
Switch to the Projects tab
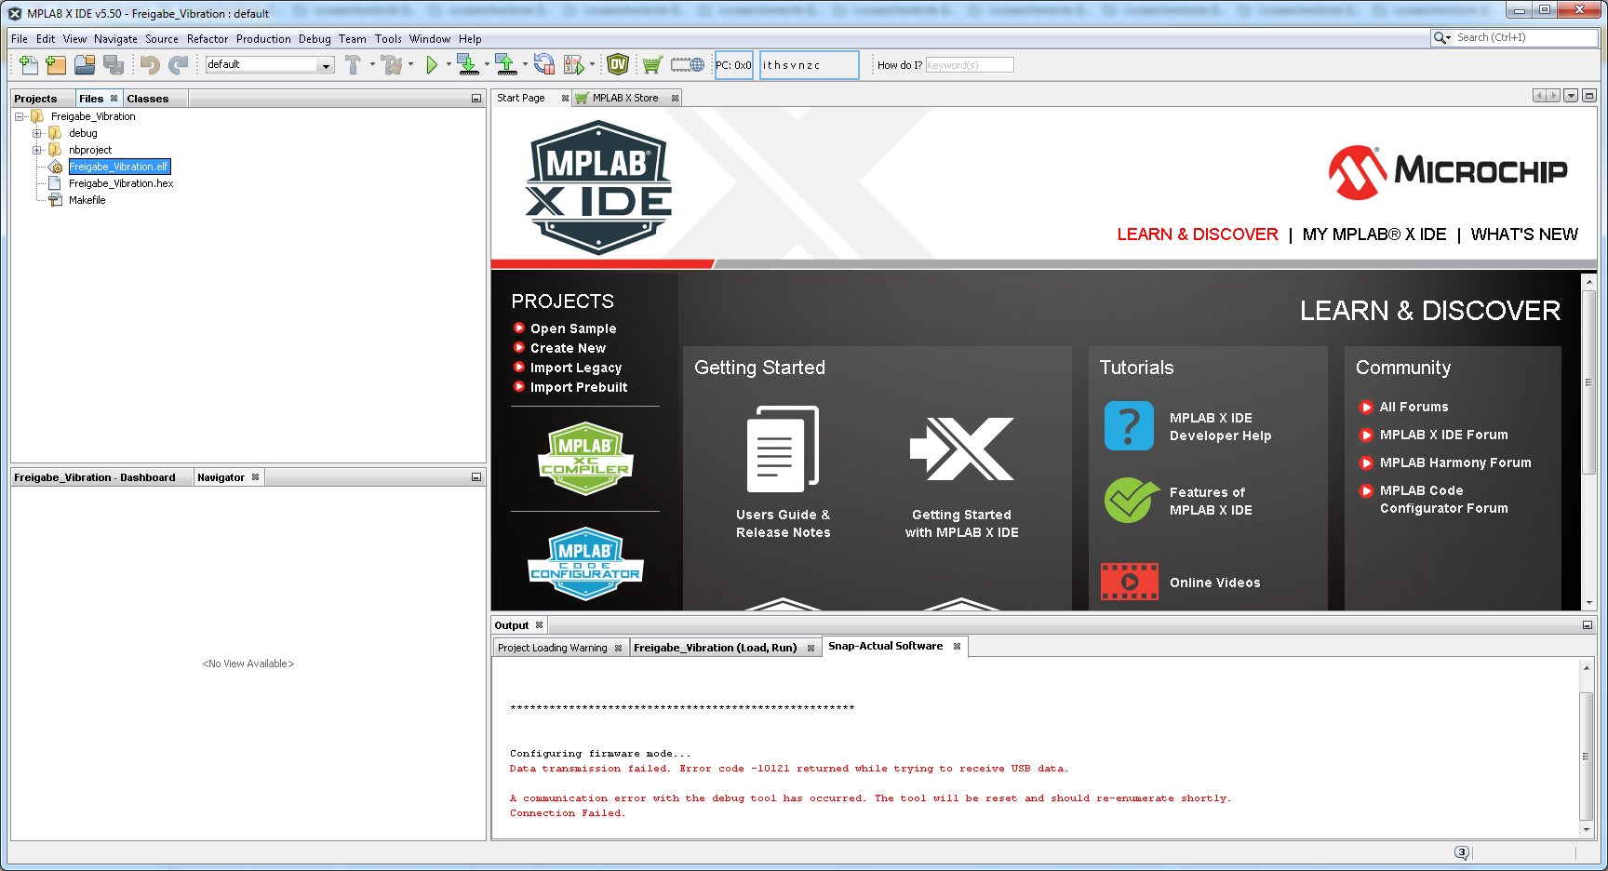pyautogui.click(x=35, y=99)
